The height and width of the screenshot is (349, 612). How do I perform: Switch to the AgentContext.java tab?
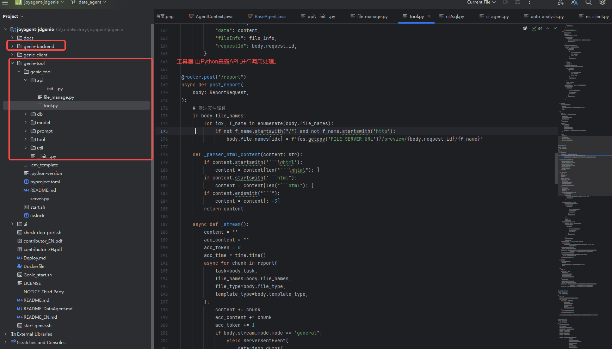click(211, 17)
